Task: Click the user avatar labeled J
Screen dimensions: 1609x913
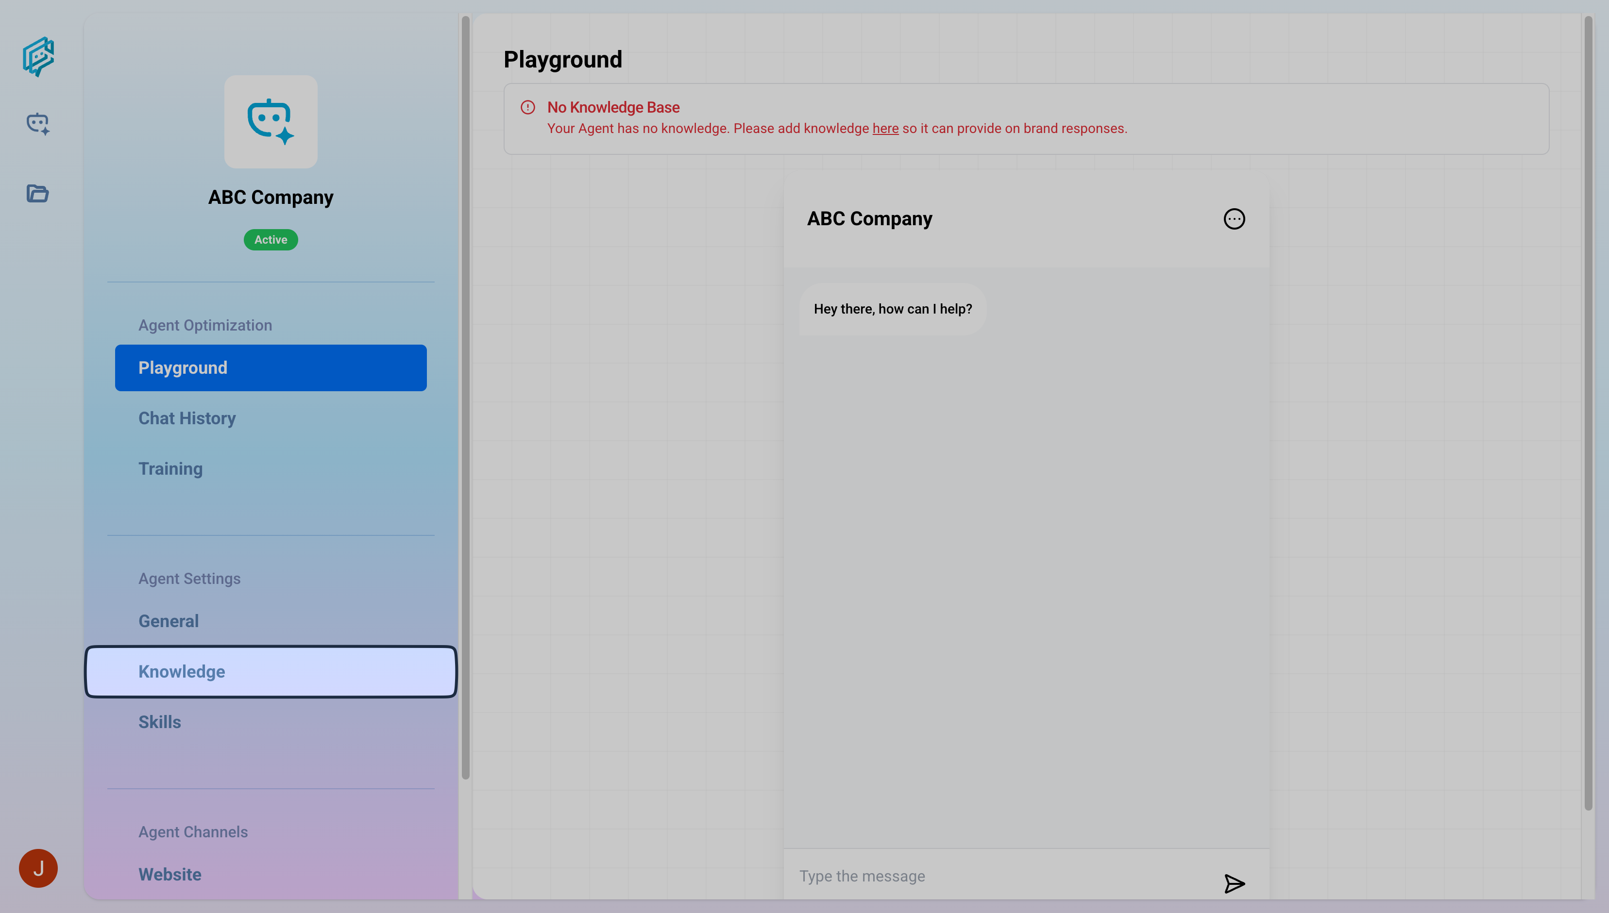Action: (38, 868)
